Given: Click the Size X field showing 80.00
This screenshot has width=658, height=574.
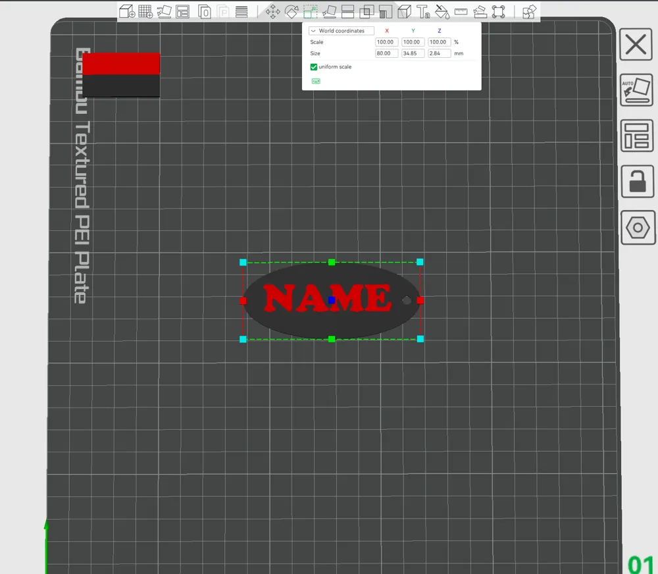Looking at the screenshot, I should (386, 53).
